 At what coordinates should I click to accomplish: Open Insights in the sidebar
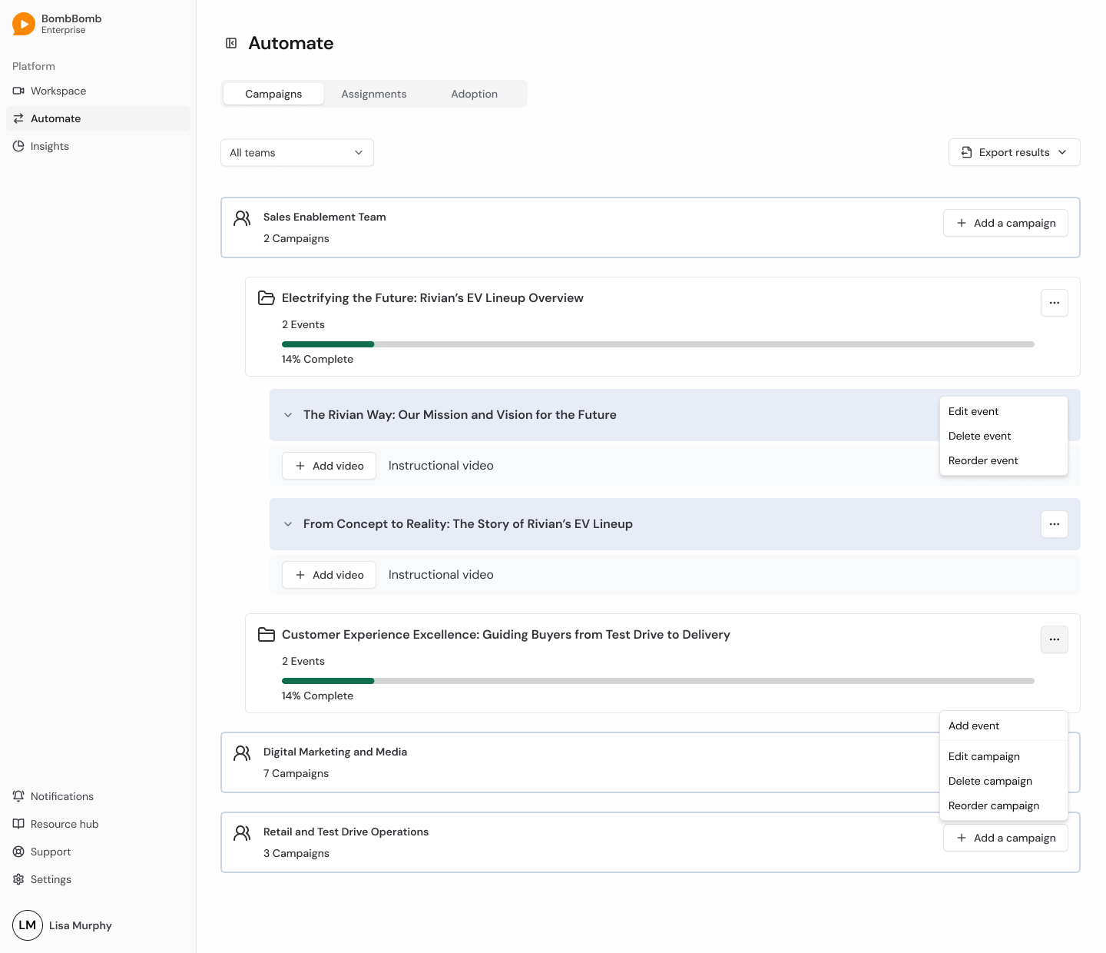click(49, 146)
